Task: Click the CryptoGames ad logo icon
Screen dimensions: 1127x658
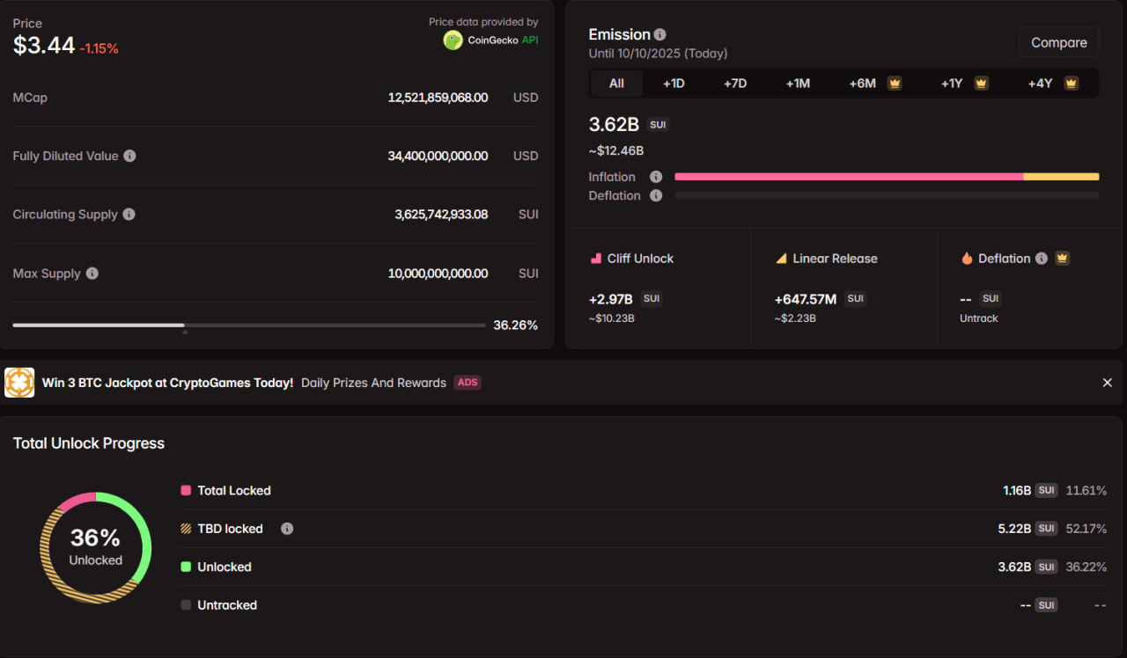Action: point(19,383)
